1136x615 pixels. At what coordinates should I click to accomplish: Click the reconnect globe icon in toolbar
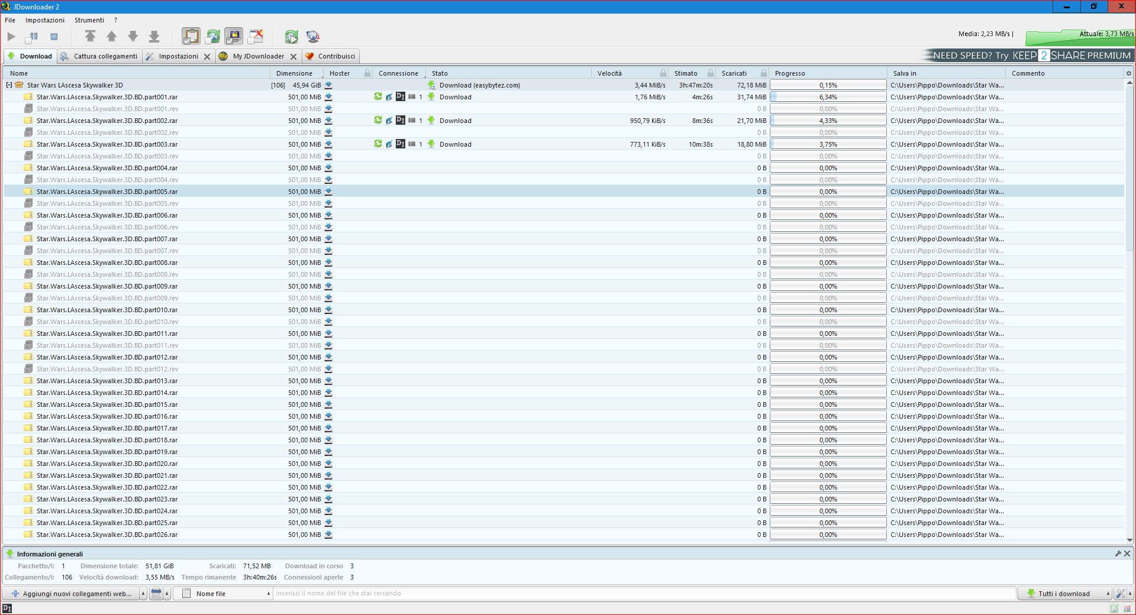313,37
